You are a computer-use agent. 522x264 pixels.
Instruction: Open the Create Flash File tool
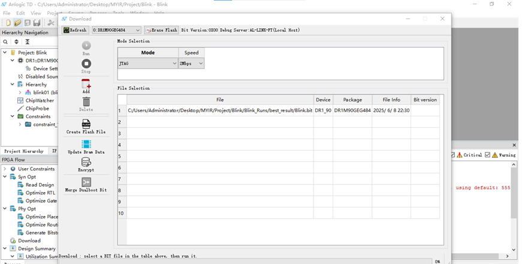coord(86,124)
